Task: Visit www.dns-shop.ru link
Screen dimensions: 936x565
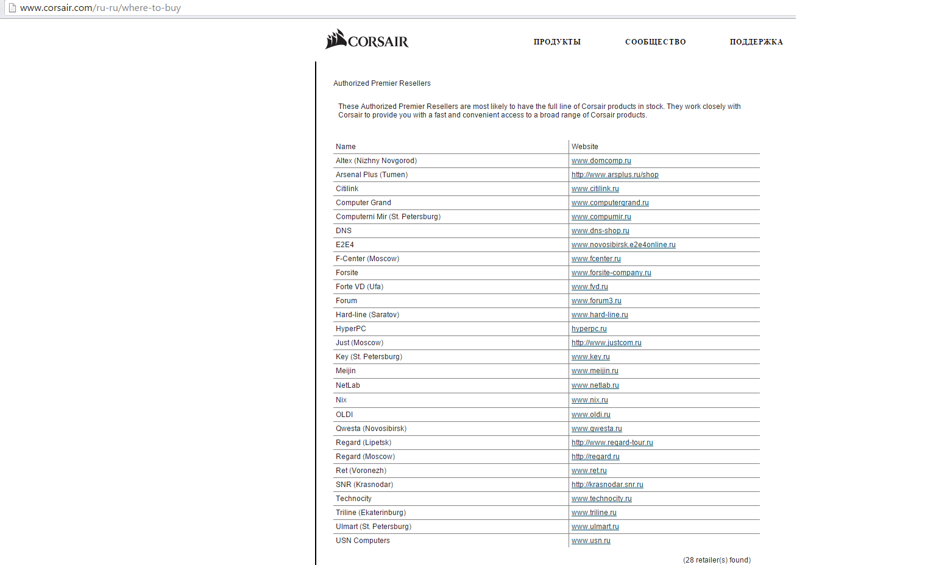Action: tap(600, 231)
